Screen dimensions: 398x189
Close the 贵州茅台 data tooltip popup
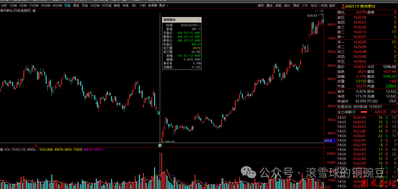[199, 19]
